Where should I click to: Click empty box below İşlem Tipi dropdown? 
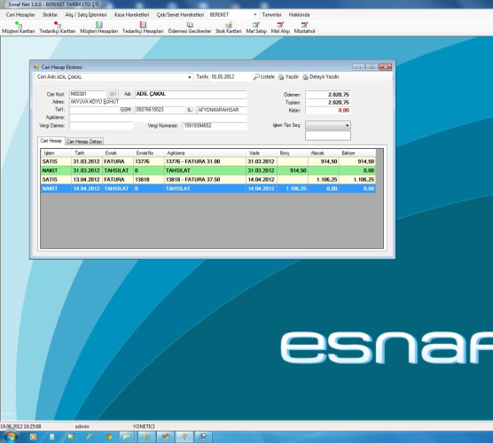coord(327,136)
